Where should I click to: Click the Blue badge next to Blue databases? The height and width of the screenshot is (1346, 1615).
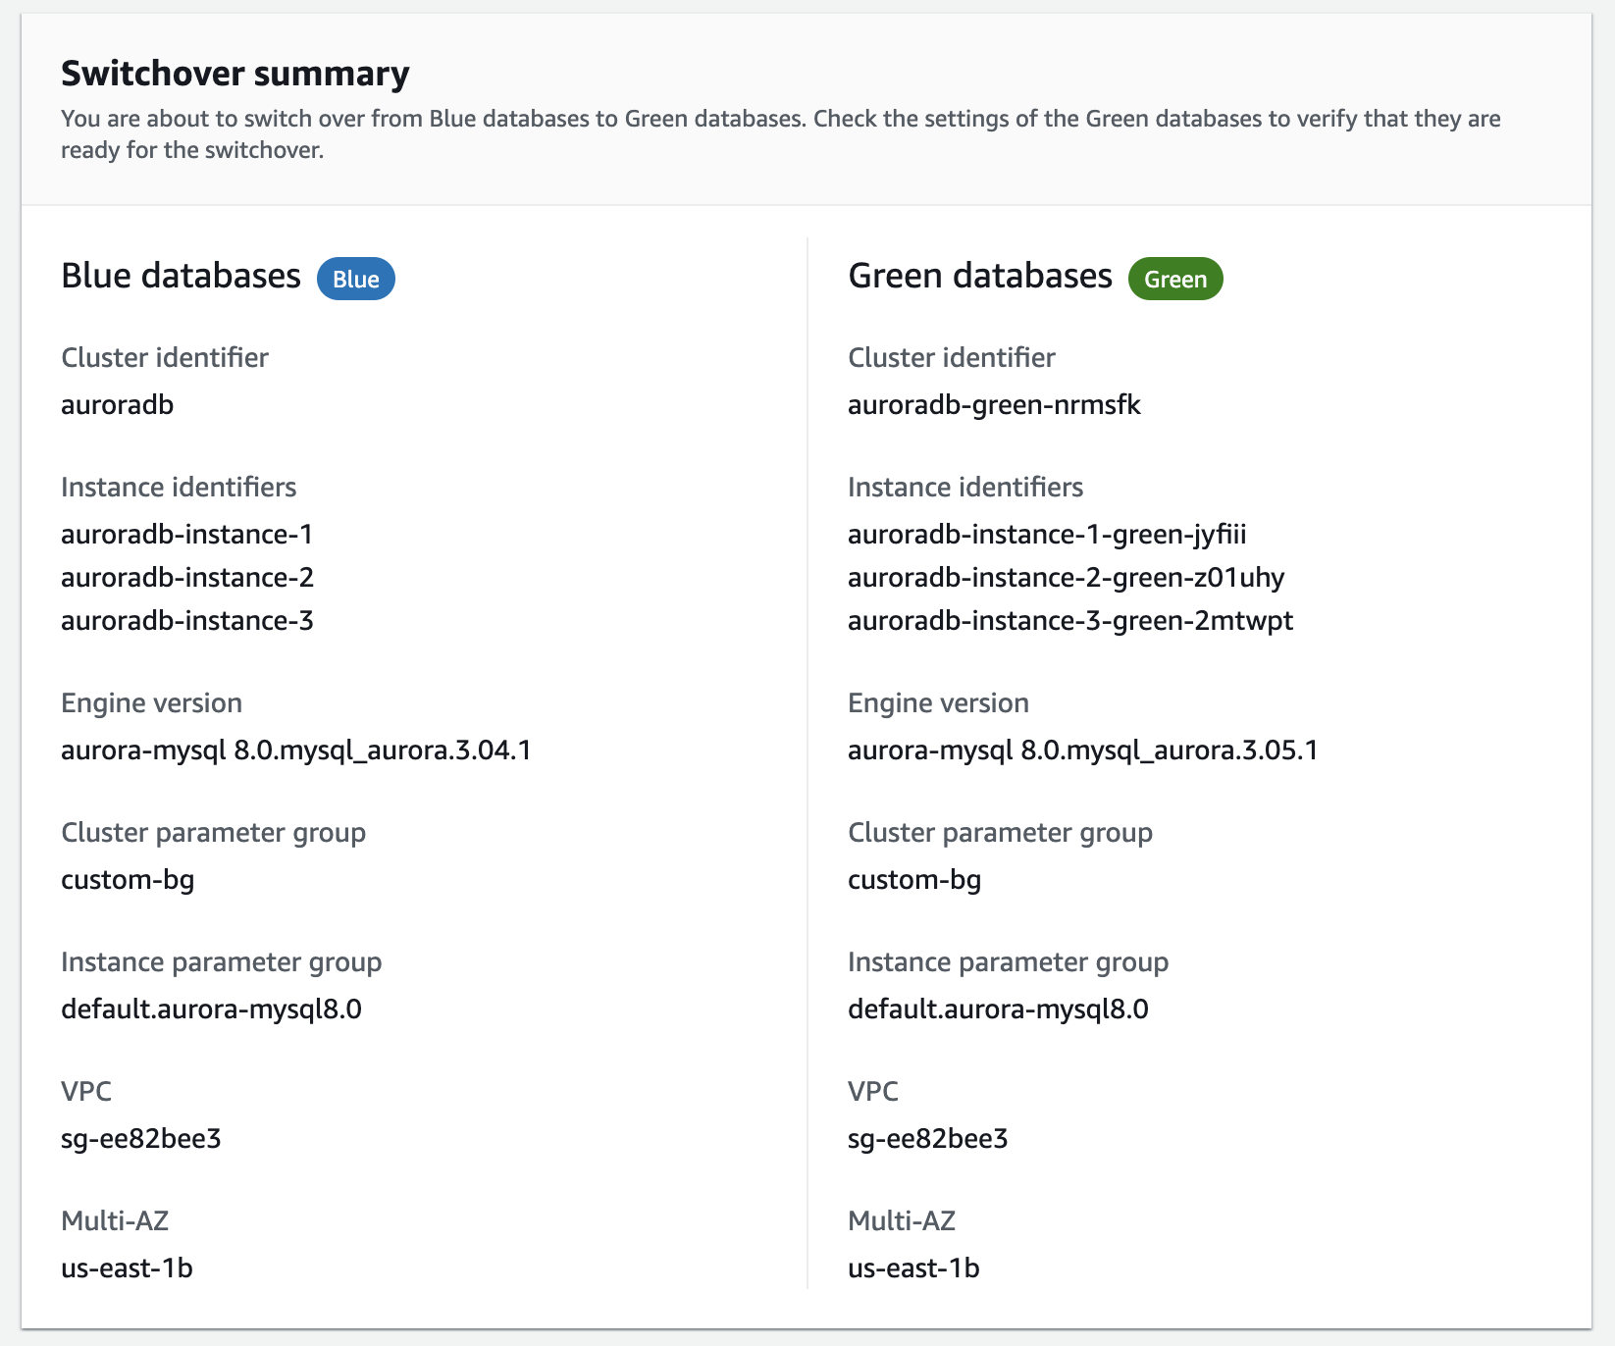pyautogui.click(x=355, y=279)
